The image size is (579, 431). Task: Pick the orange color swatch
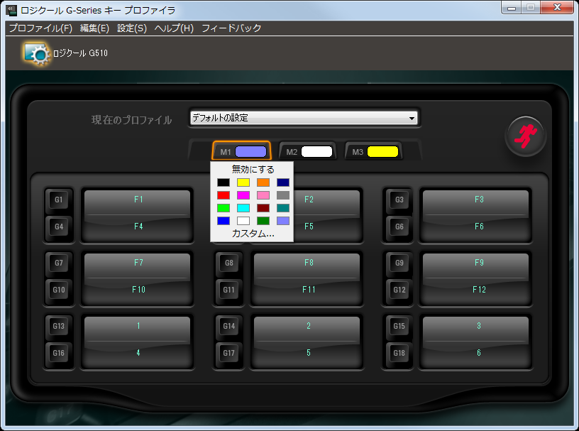[263, 182]
